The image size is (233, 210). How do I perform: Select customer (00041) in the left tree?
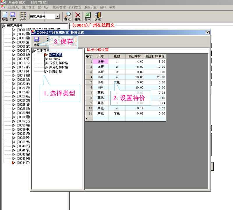(24, 150)
